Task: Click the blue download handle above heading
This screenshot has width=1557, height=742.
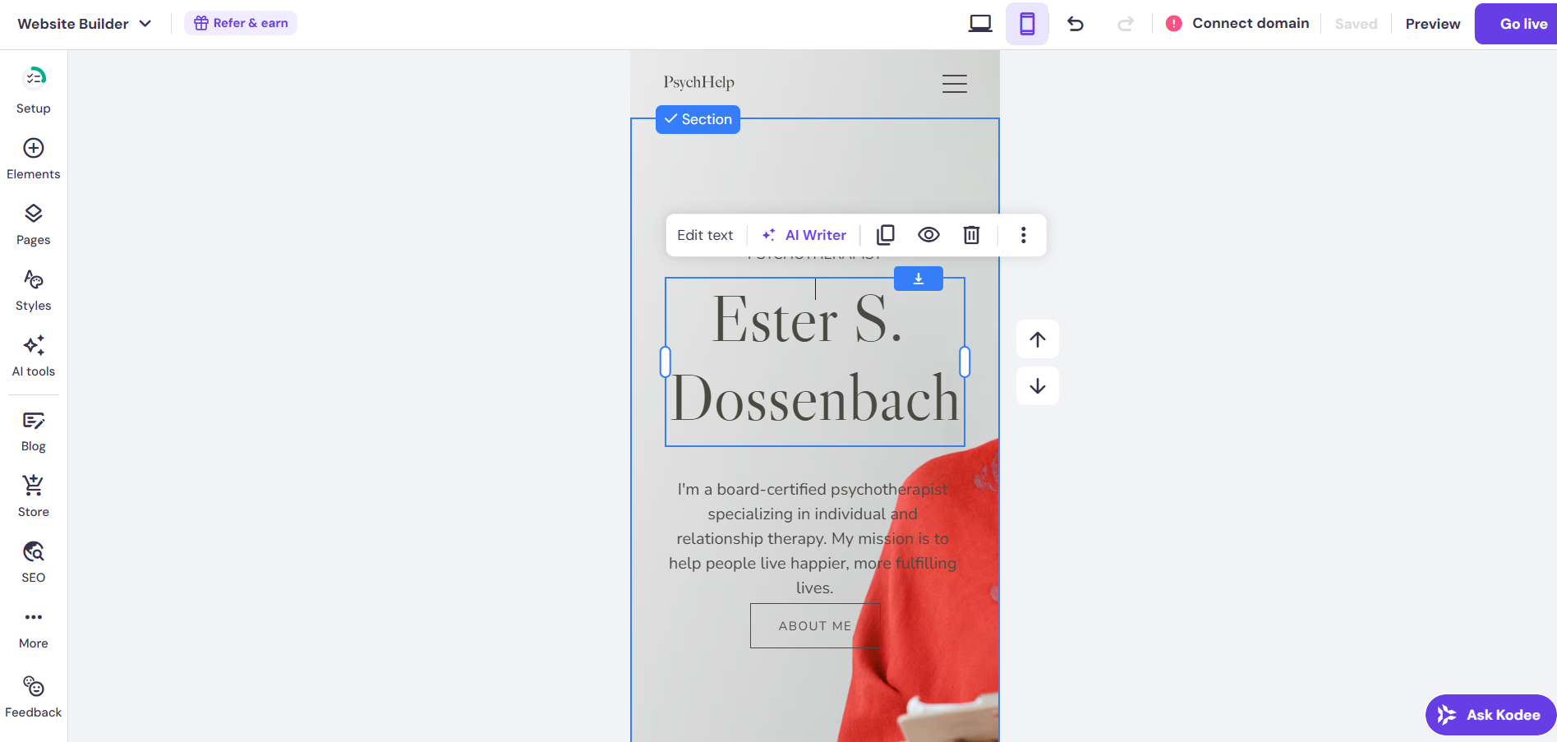Action: pyautogui.click(x=918, y=279)
